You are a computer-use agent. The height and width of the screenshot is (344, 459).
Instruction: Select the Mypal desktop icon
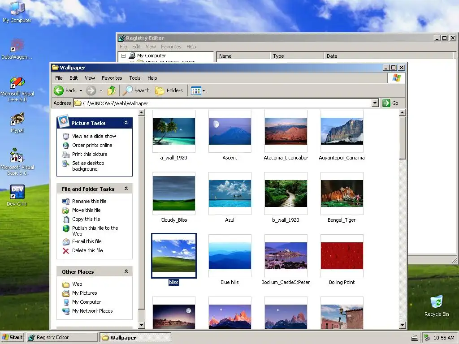coord(17,122)
